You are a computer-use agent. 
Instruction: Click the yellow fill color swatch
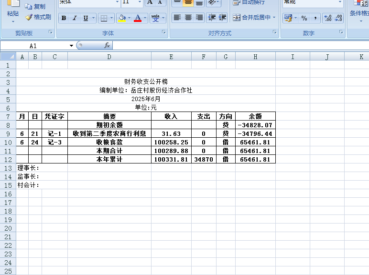coord(121,18)
